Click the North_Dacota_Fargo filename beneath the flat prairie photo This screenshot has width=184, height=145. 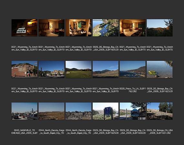(x=51, y=132)
